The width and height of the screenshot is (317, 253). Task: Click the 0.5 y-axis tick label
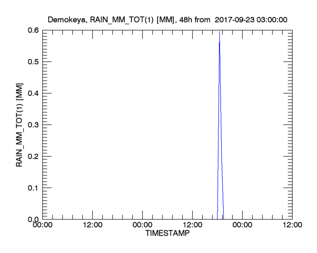coord(33,62)
